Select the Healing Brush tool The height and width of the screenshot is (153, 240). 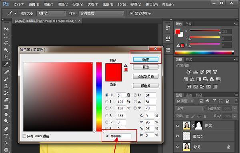point(6,72)
